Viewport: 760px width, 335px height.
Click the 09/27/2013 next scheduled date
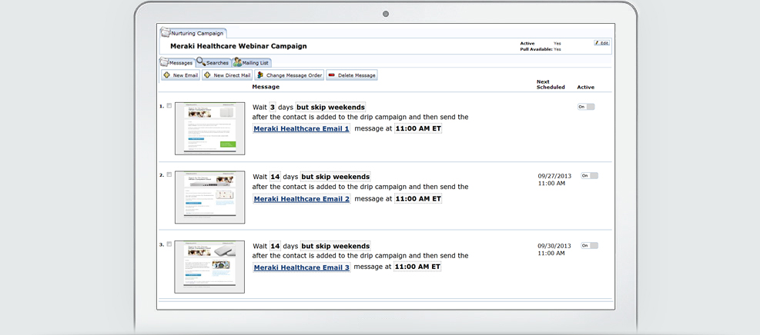pos(554,176)
